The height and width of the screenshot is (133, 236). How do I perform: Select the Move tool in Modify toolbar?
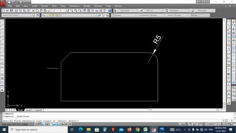coord(233,41)
